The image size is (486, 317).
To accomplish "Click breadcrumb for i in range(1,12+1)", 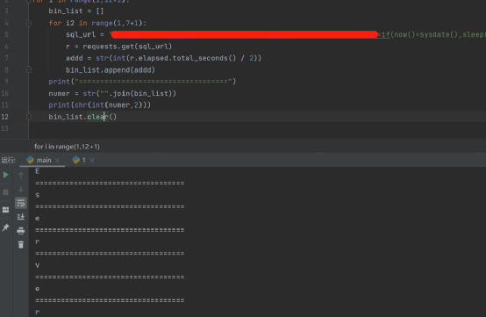I will [67, 147].
